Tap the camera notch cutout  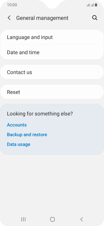point(52,4)
